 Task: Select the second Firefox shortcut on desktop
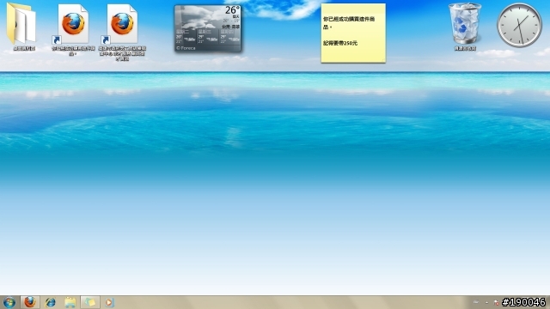122,32
